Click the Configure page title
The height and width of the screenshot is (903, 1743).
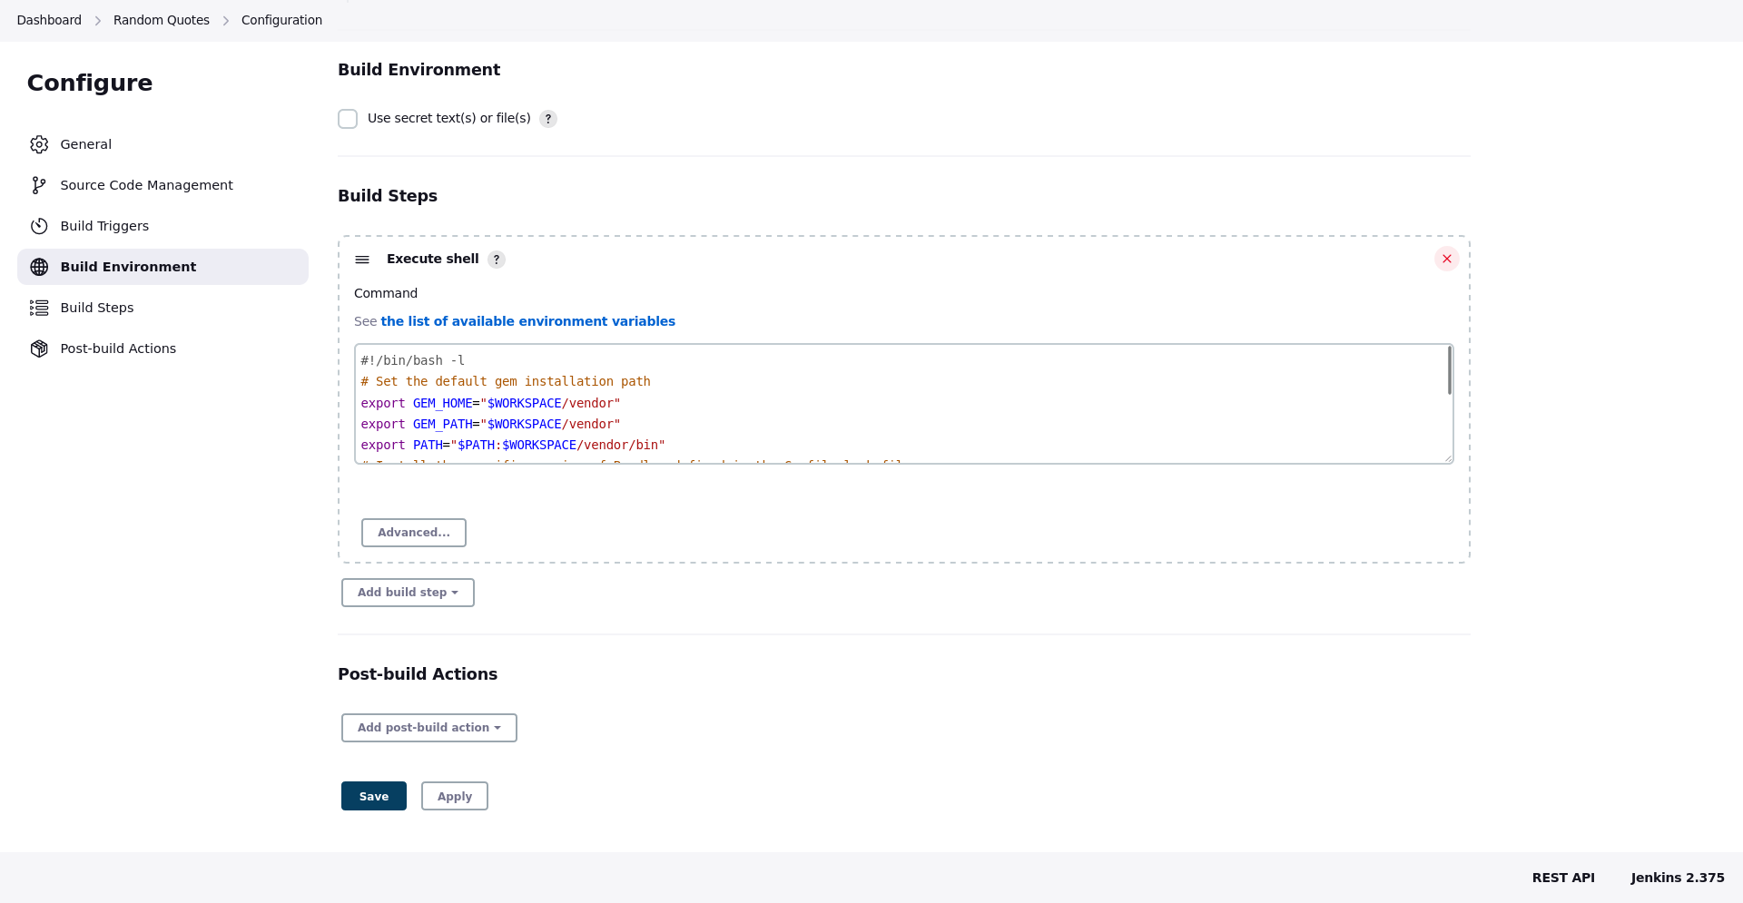[x=90, y=83]
